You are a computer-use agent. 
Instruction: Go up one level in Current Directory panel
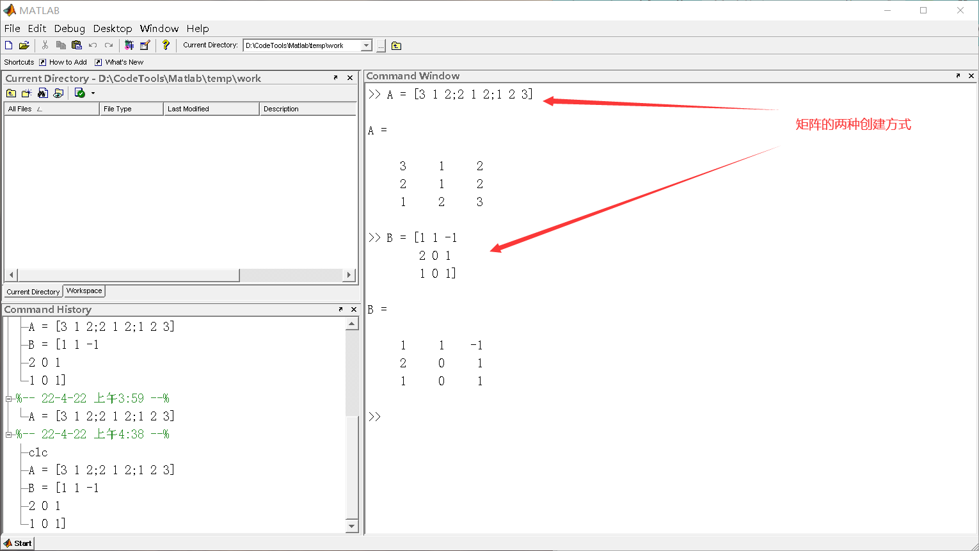pos(12,93)
